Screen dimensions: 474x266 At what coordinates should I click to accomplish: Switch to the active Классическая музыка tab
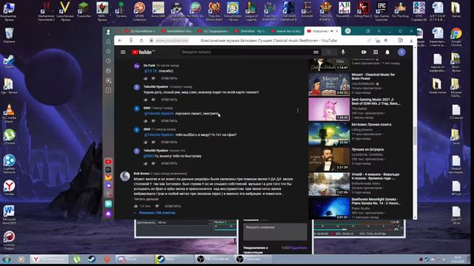[323, 31]
